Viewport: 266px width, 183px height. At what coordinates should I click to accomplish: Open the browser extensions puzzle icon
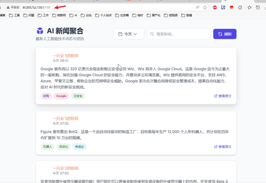click(x=240, y=7)
